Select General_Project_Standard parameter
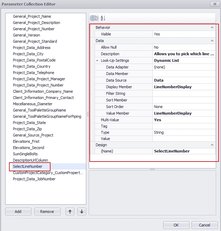 pos(35,41)
